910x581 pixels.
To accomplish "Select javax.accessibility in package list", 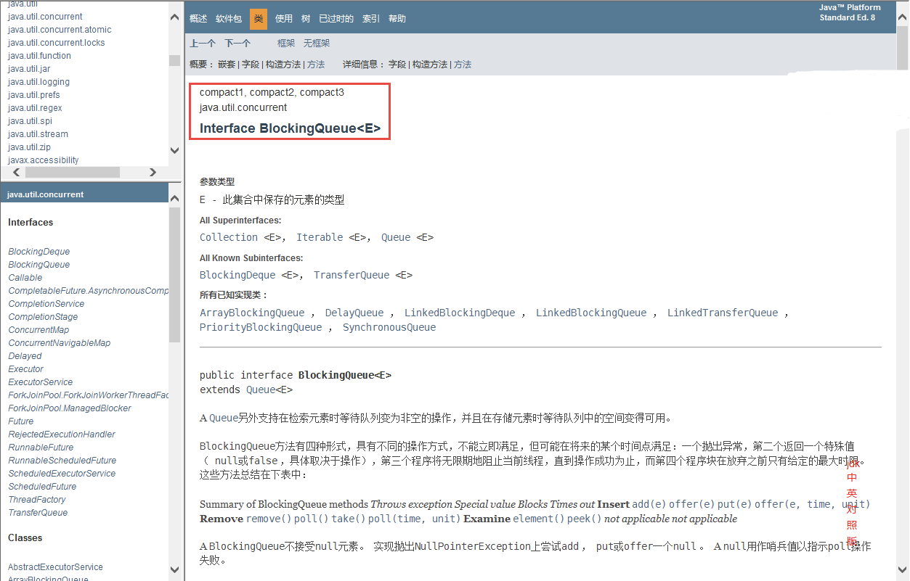I will pos(44,160).
